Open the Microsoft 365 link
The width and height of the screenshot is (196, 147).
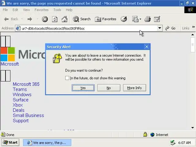[x=26, y=84]
